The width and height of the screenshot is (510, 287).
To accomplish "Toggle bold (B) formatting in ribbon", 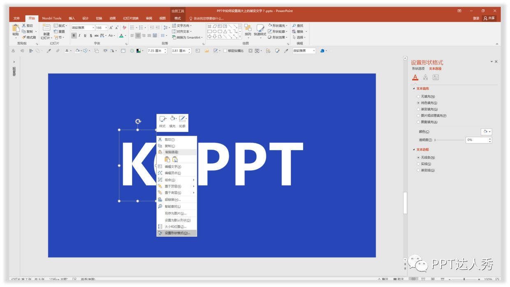I will point(74,36).
